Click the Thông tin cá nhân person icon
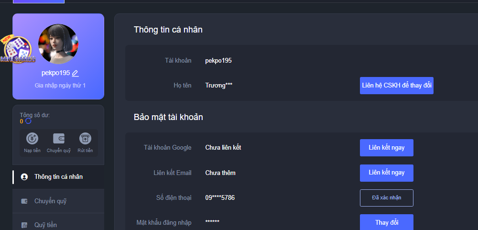478x230 pixels. pyautogui.click(x=24, y=177)
